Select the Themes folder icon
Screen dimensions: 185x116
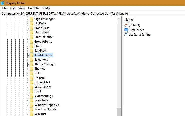(31, 69)
